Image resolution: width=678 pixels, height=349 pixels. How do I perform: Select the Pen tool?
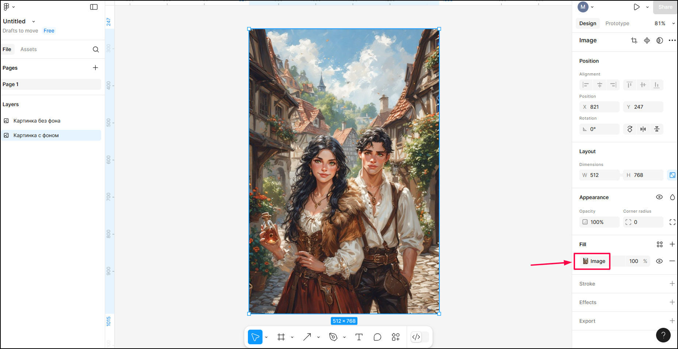click(x=333, y=337)
